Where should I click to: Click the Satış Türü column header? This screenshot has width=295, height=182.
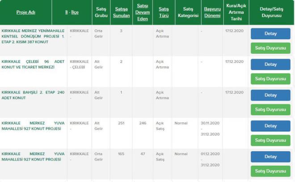(x=164, y=12)
